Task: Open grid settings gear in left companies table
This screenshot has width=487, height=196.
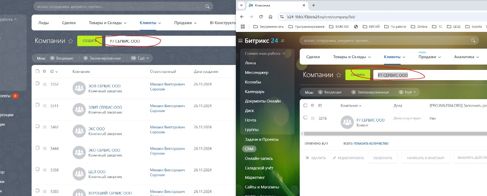Action: point(45,71)
